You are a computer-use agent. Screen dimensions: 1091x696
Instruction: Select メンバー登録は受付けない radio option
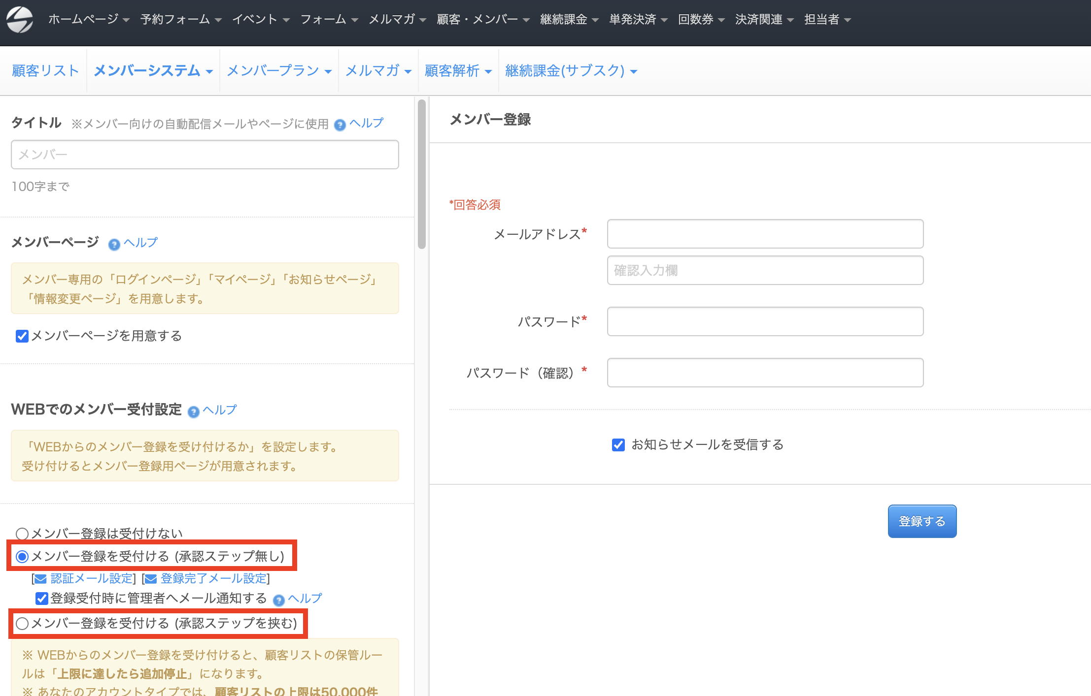coord(22,534)
